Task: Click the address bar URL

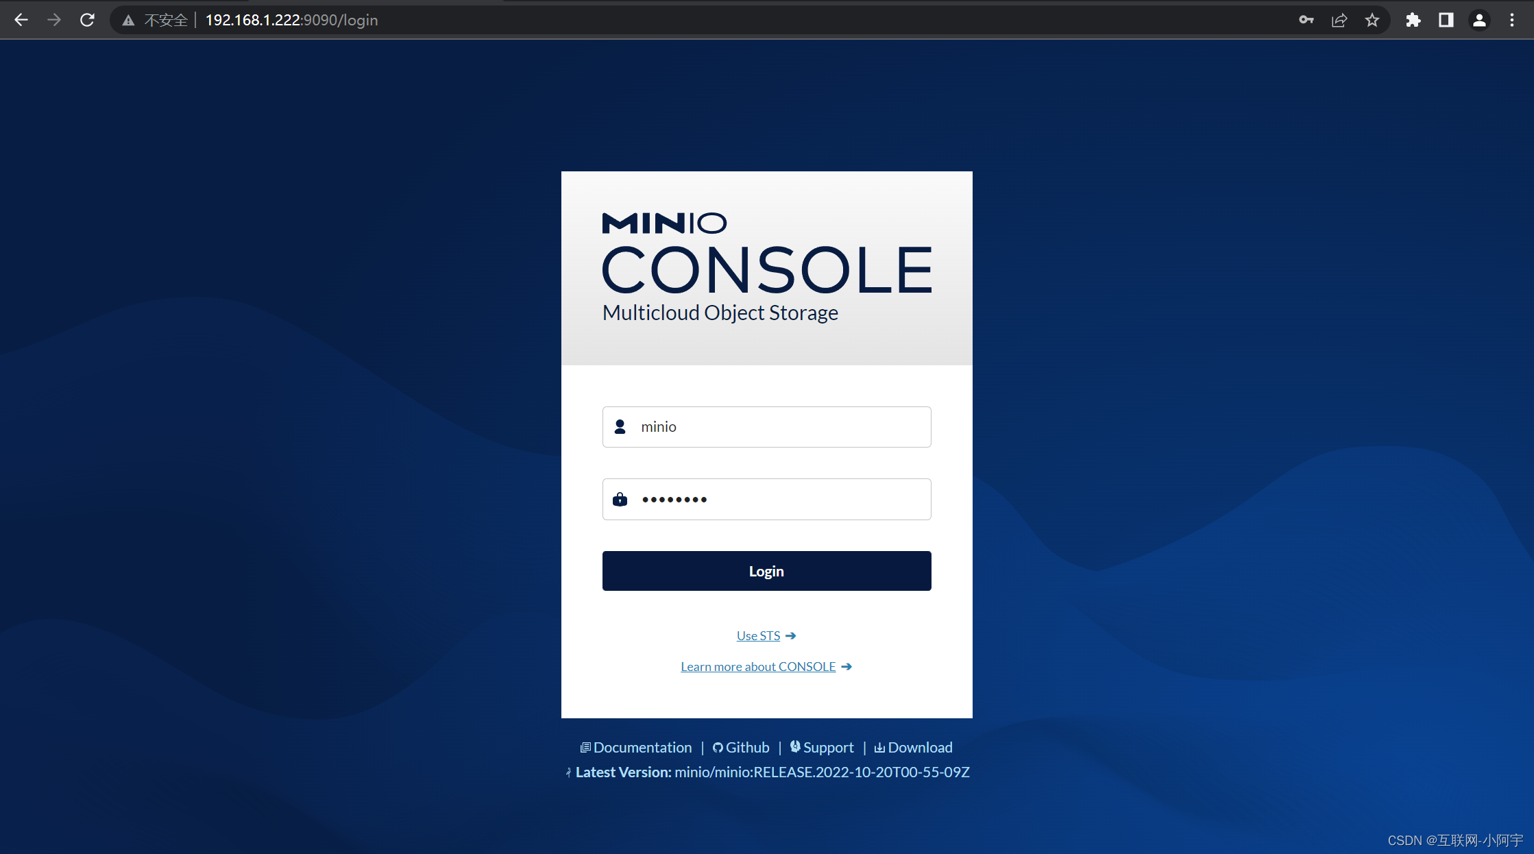Action: click(291, 20)
